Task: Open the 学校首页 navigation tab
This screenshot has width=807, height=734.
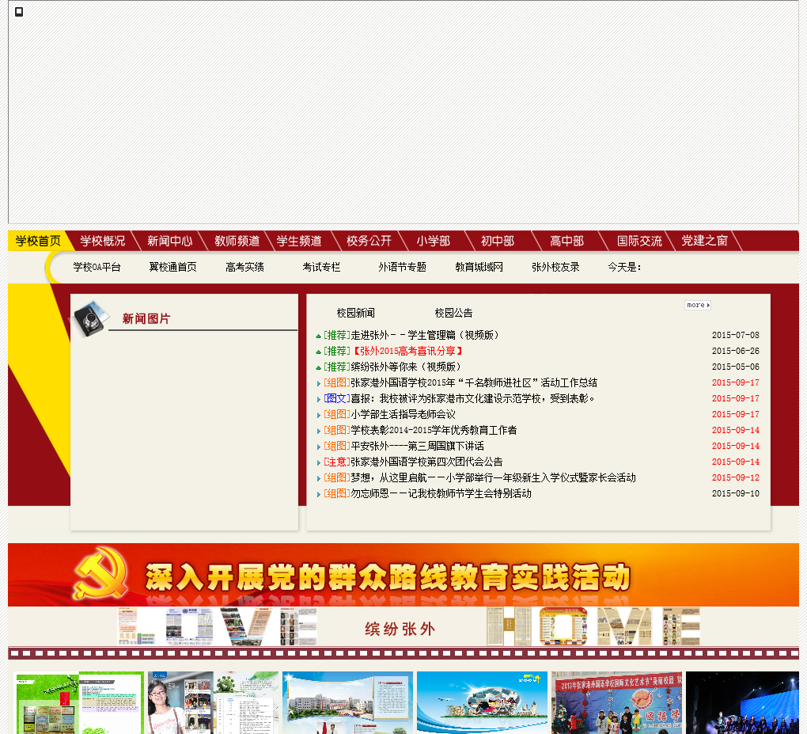Action: [38, 241]
